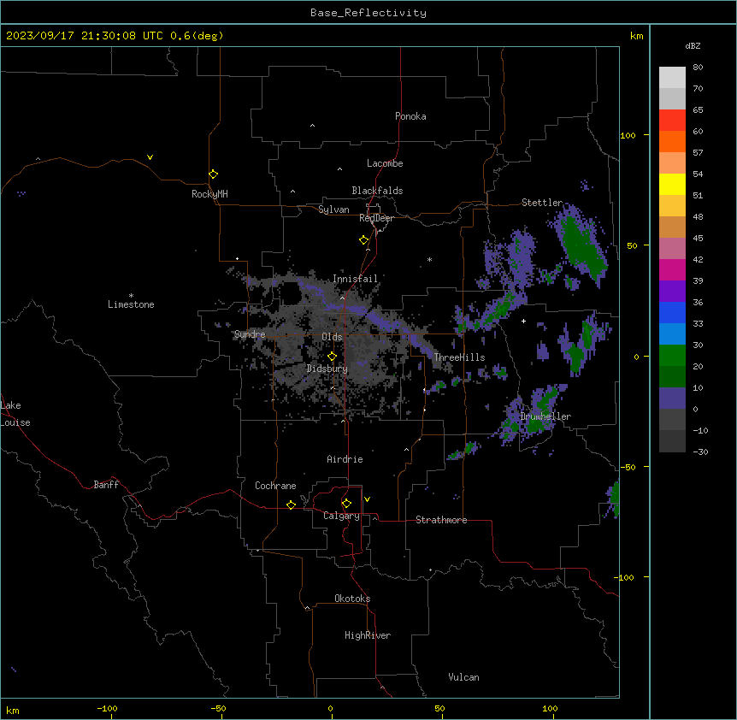Click the -50 tick label on the bottom axis
Screen dimensions: 737x720
tap(218, 708)
